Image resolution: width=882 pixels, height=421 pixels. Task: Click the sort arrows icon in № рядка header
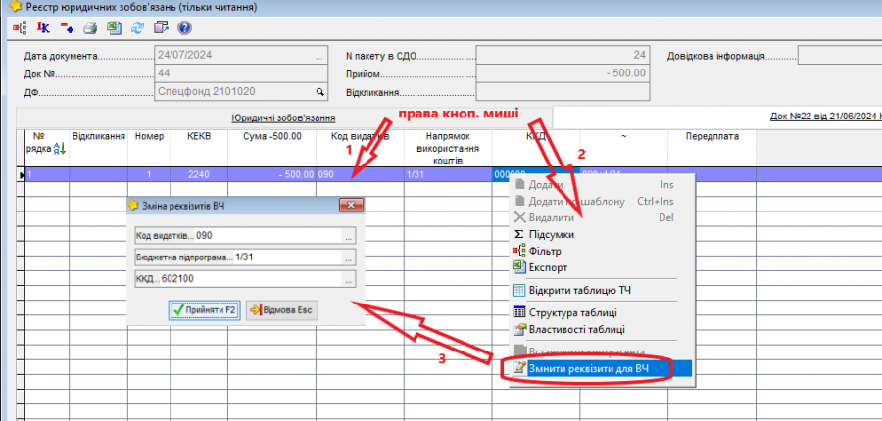[x=57, y=148]
